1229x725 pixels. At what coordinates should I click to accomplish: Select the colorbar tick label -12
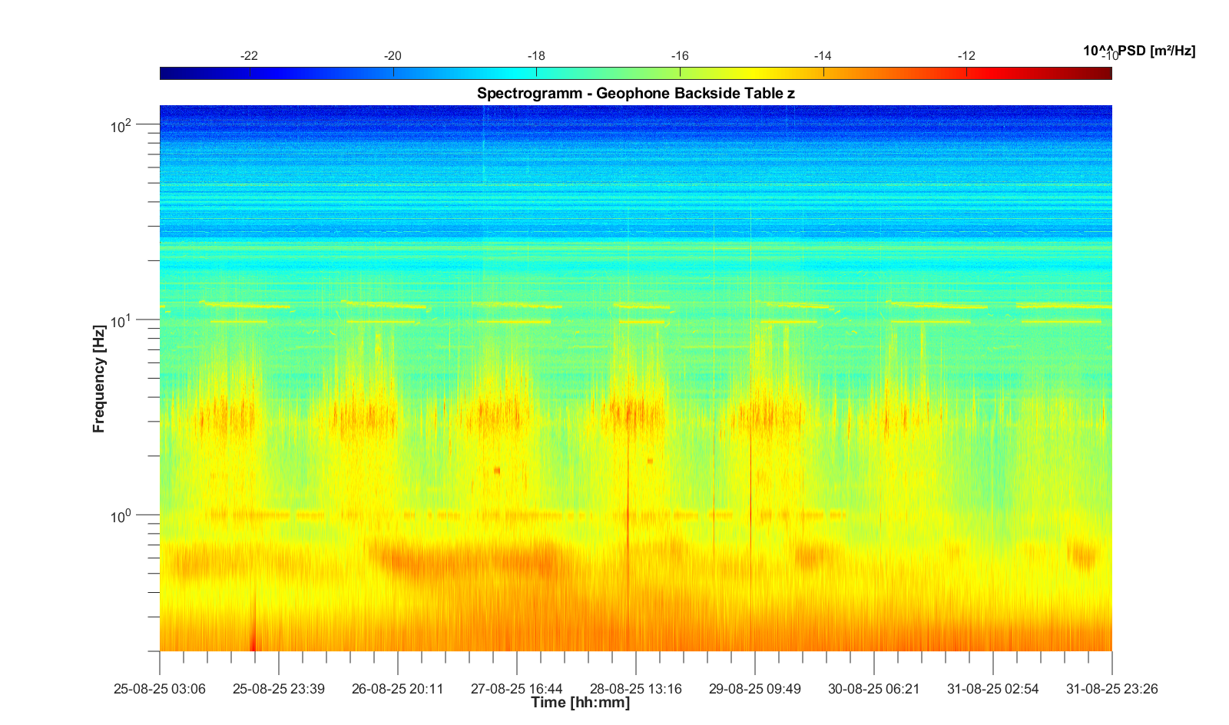[x=966, y=56]
